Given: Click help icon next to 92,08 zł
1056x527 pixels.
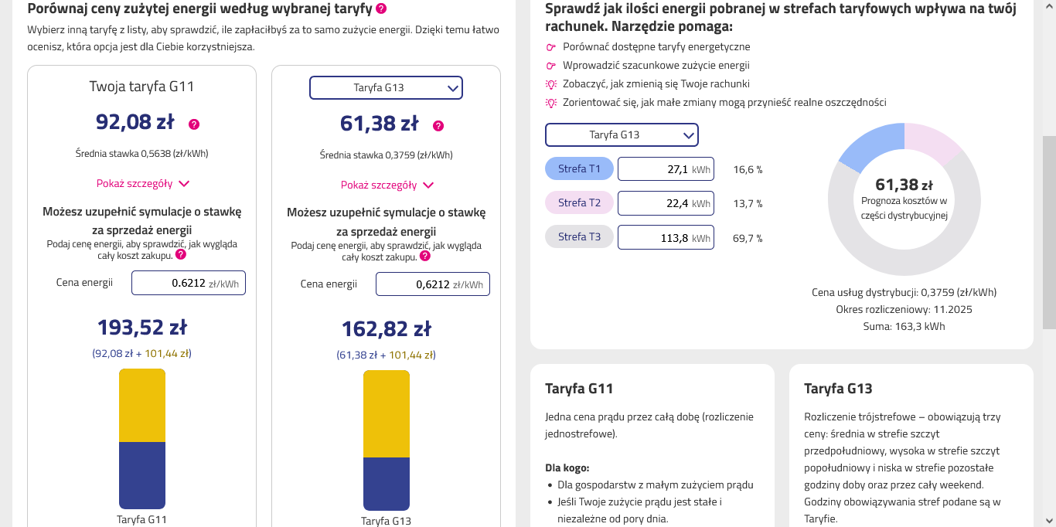Looking at the screenshot, I should click(x=194, y=124).
